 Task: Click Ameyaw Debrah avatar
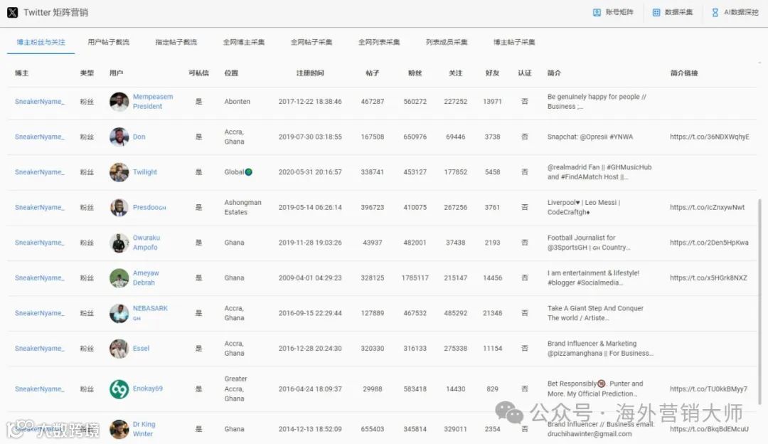coord(119,278)
